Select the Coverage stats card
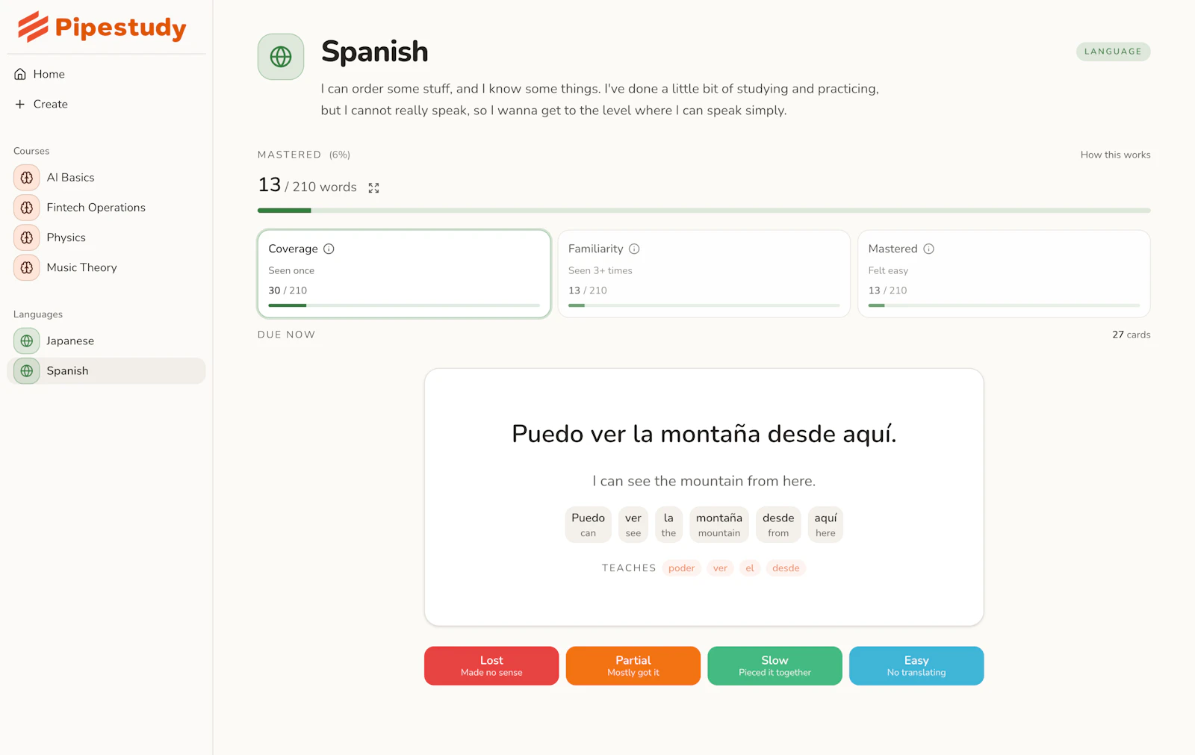 coord(404,274)
